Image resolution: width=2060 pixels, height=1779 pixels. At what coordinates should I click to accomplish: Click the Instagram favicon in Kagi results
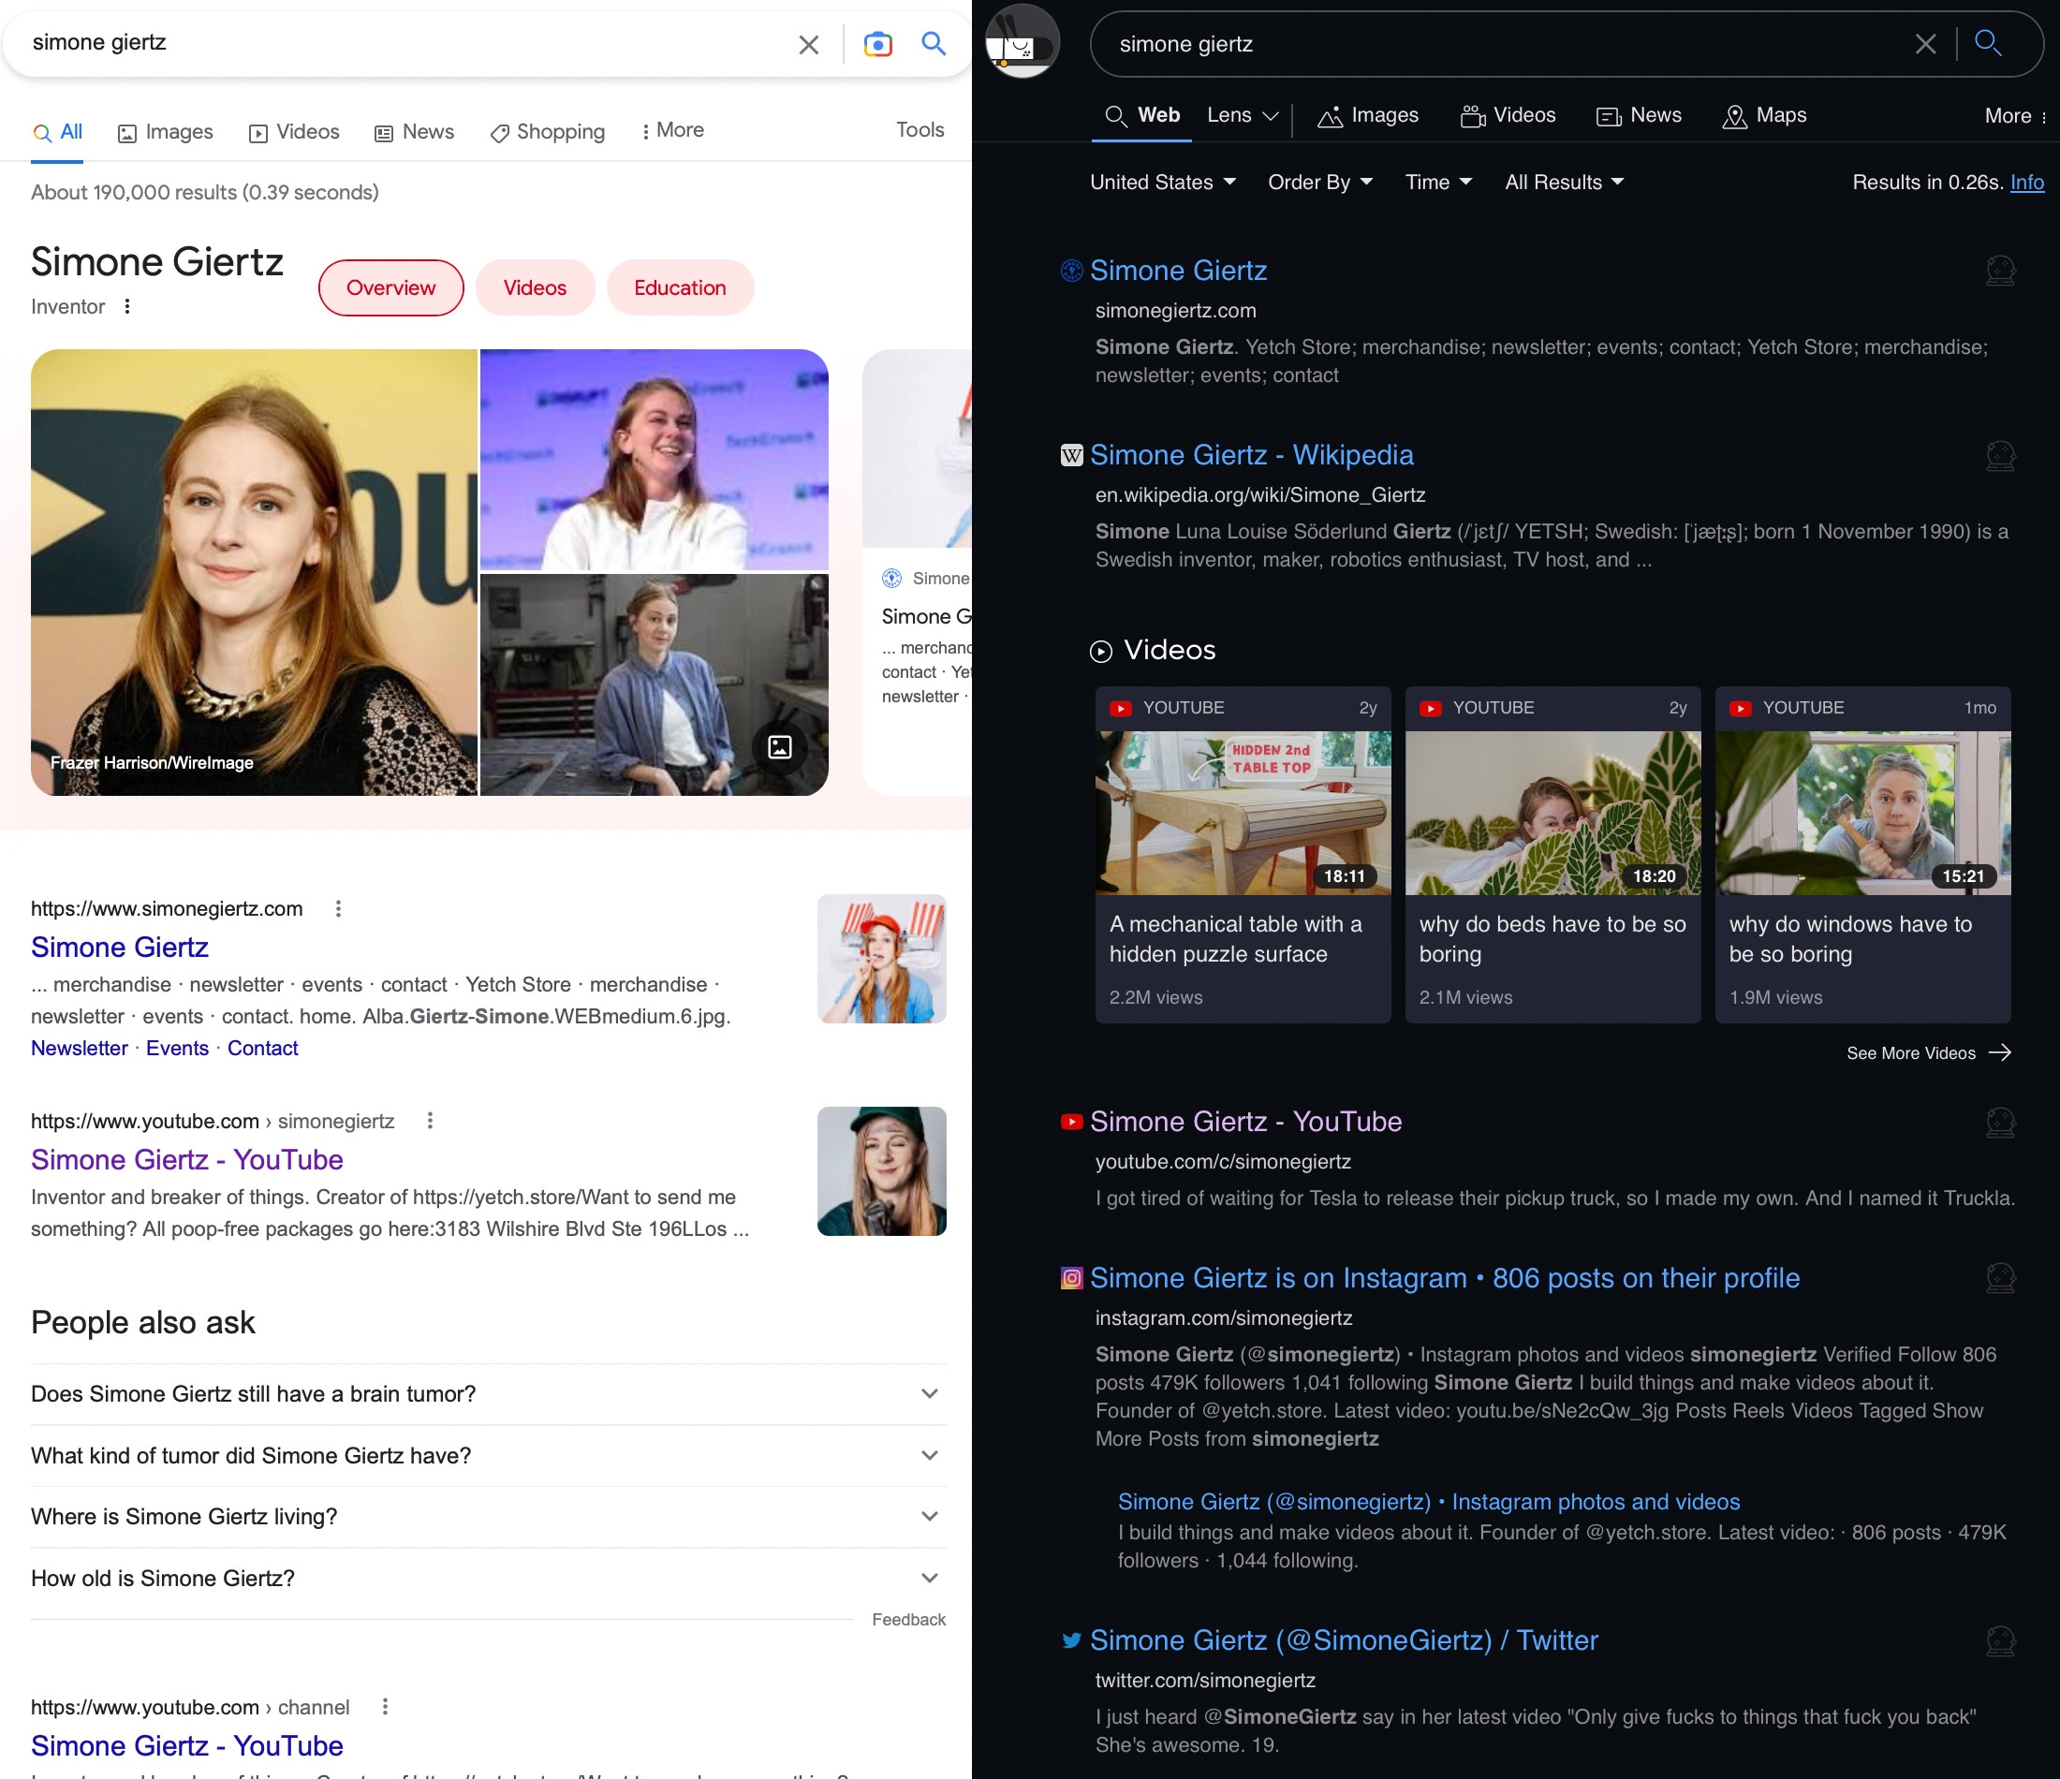(1072, 1279)
